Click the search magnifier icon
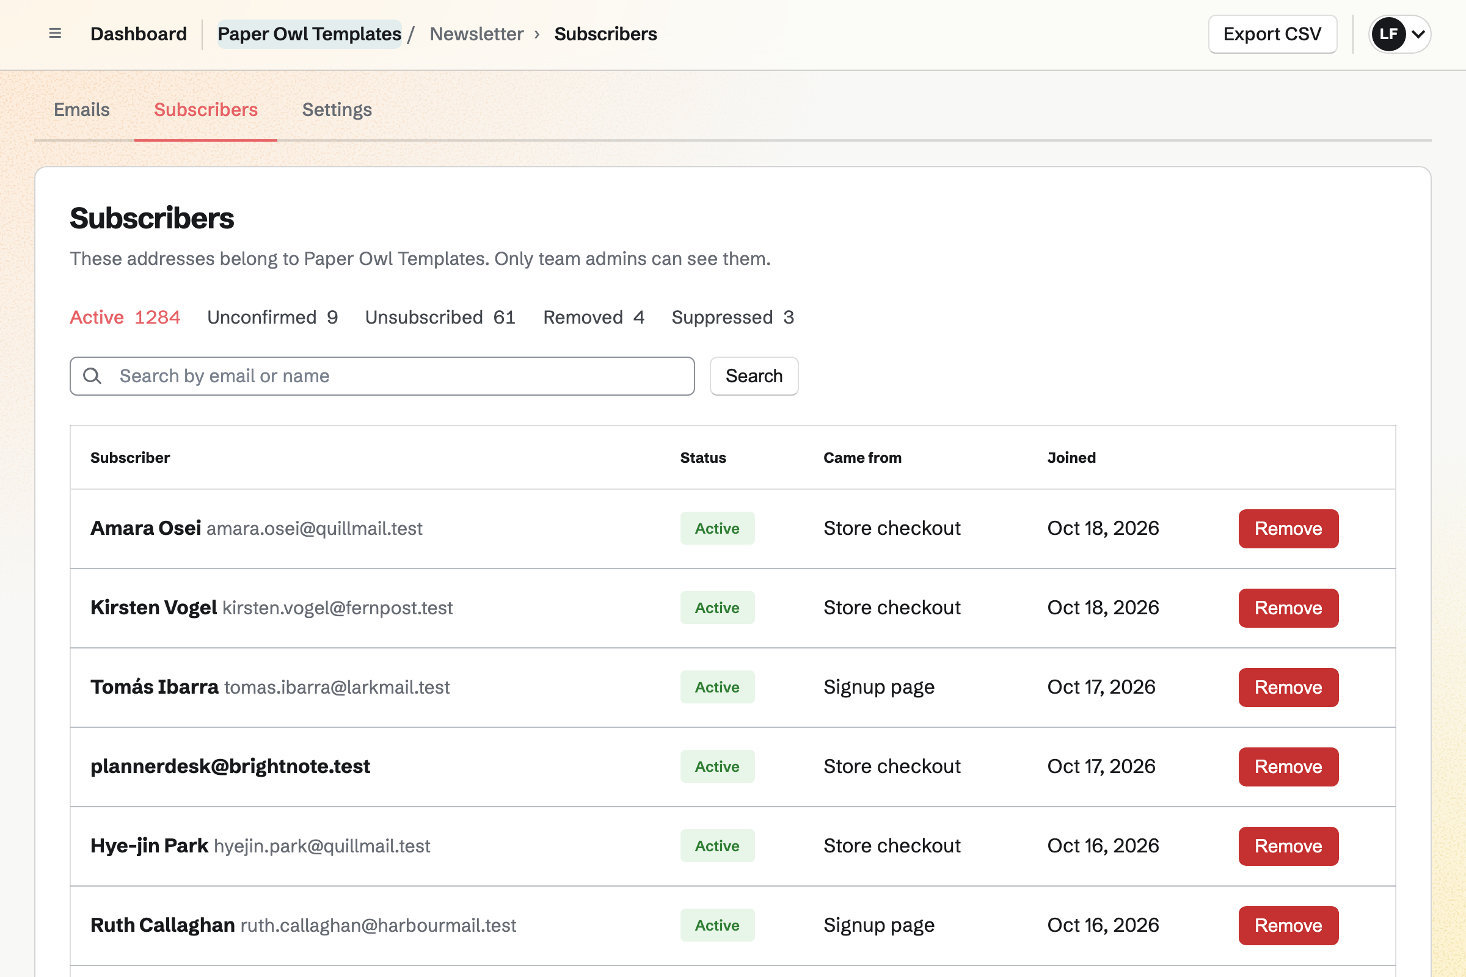The height and width of the screenshot is (977, 1466). [92, 376]
